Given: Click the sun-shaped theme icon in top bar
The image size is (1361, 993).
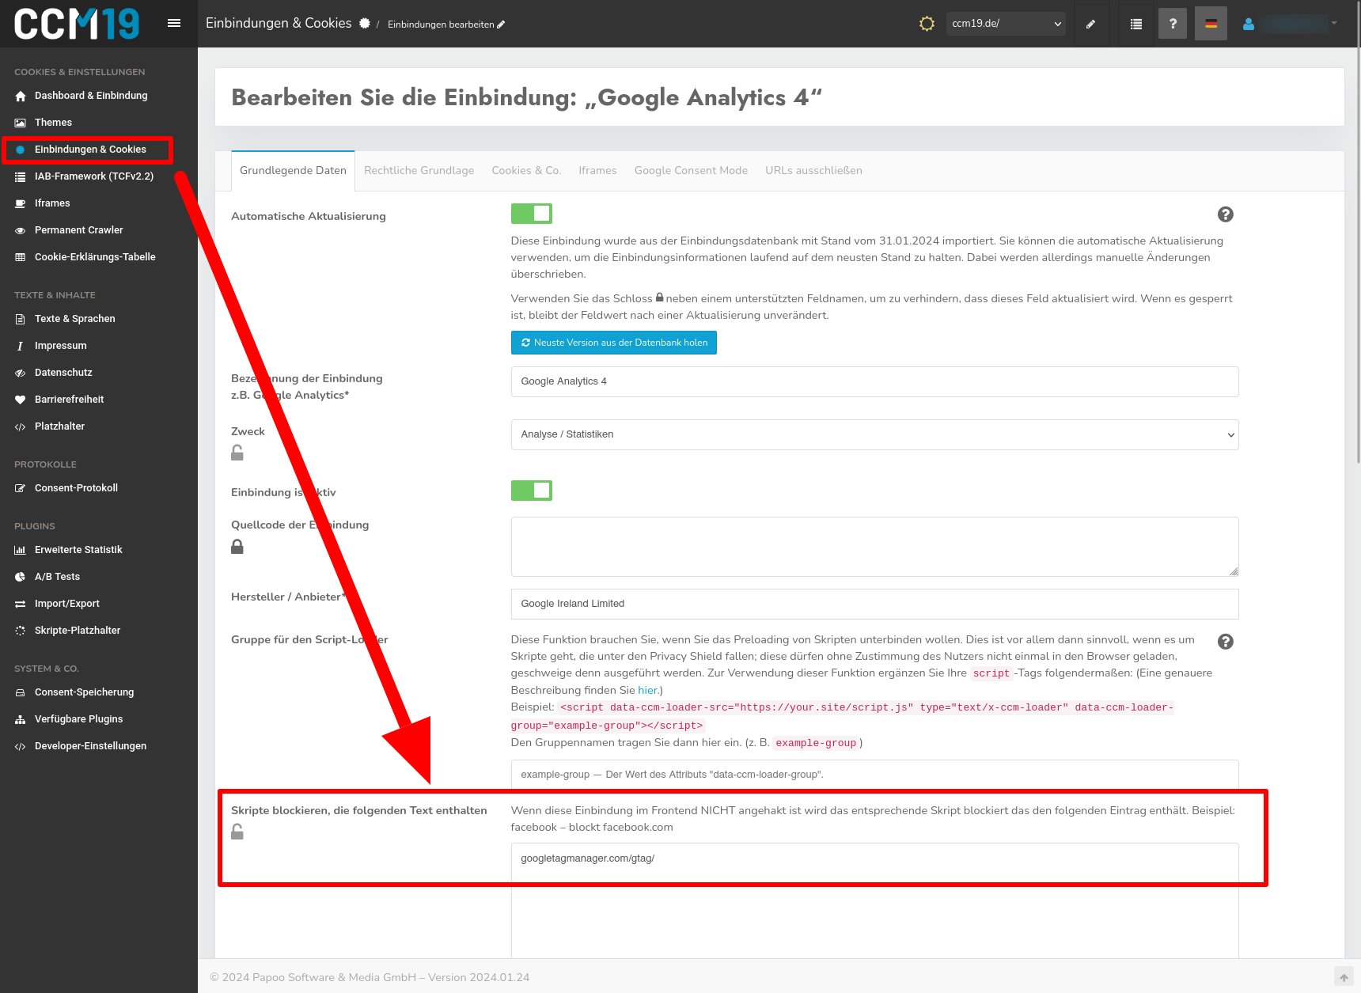Looking at the screenshot, I should (927, 24).
